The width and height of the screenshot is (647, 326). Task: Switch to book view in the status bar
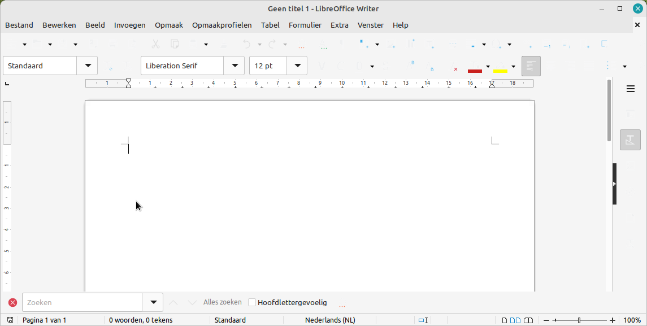coord(528,320)
